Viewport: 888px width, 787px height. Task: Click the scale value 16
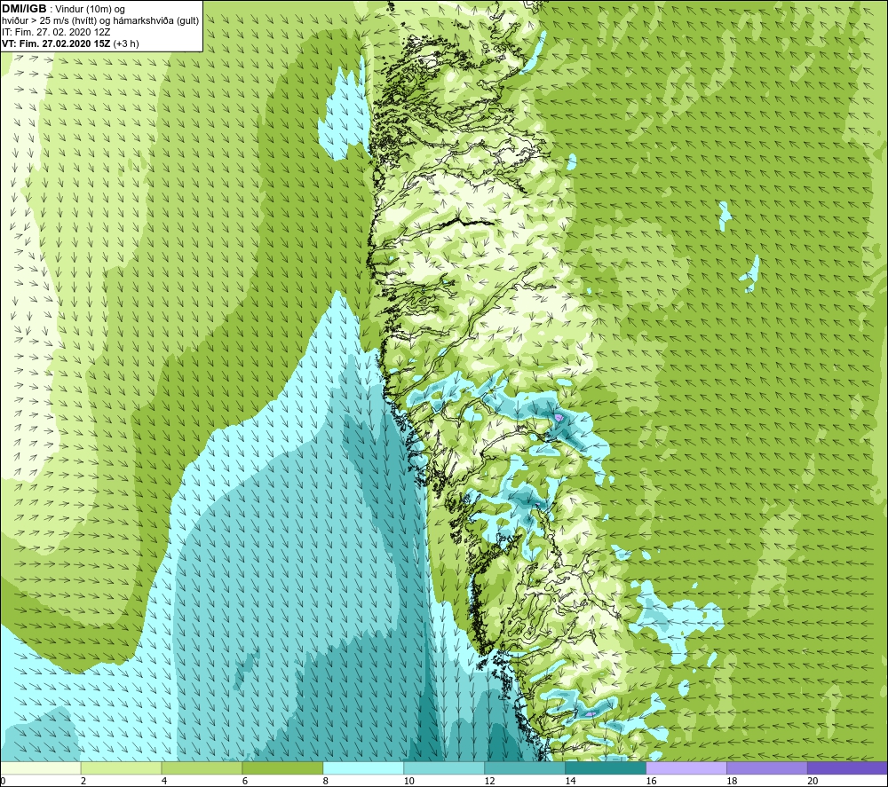pos(651,781)
